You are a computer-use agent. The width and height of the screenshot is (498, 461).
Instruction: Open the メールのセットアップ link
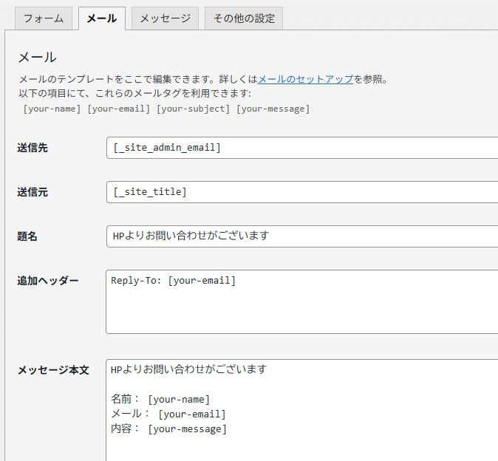tap(306, 79)
